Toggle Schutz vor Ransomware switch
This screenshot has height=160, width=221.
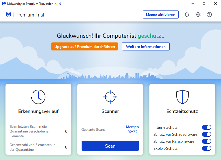[x=207, y=141]
